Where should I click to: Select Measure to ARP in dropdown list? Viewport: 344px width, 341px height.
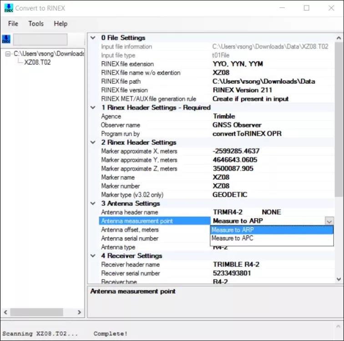tap(233, 230)
